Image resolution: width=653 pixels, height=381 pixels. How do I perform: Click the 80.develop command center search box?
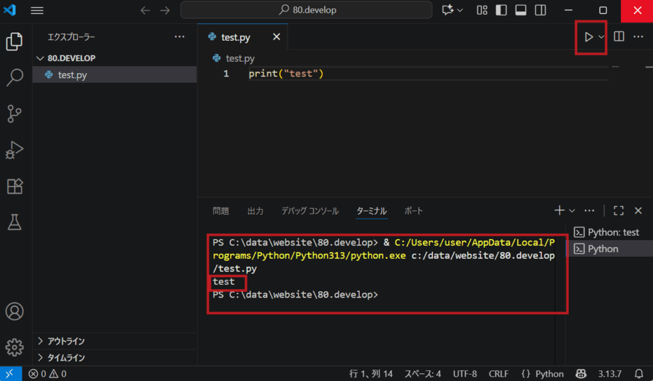pos(307,10)
